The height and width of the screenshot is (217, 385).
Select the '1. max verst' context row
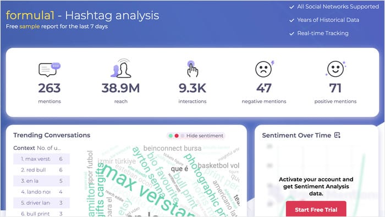point(41,159)
